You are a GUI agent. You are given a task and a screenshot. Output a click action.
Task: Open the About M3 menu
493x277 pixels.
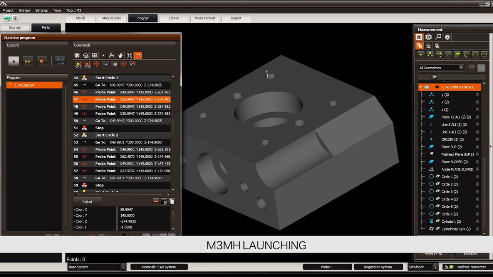tap(74, 10)
